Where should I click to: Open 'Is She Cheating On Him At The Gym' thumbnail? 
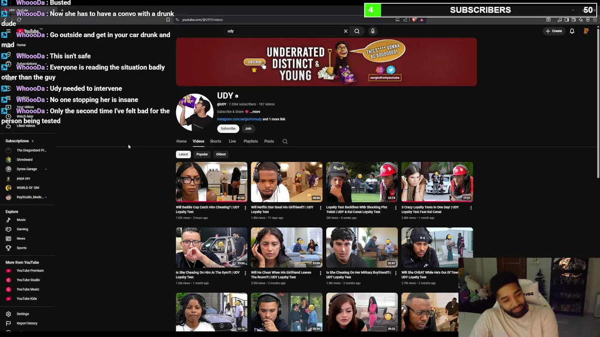pyautogui.click(x=211, y=247)
